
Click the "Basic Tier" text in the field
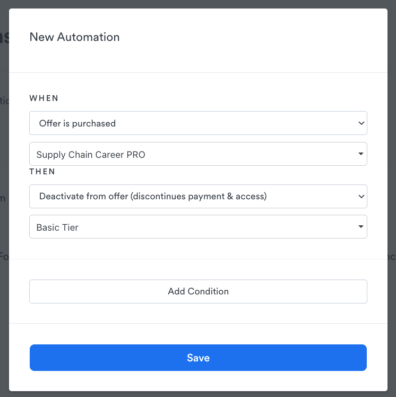click(x=57, y=227)
